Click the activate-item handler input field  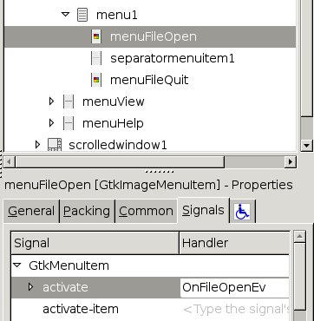click(x=234, y=309)
